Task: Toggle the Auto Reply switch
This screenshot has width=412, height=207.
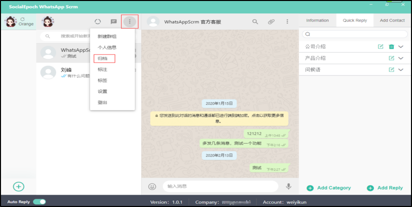Action: (x=39, y=202)
